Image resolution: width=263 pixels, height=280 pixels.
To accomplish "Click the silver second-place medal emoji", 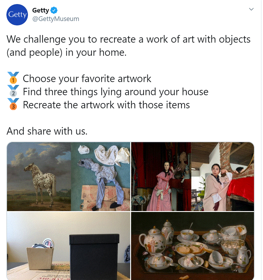I will pyautogui.click(x=13, y=91).
